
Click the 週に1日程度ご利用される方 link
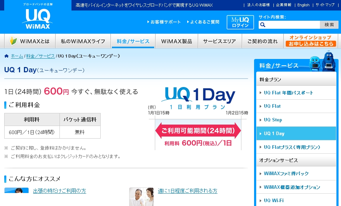[x=188, y=191]
